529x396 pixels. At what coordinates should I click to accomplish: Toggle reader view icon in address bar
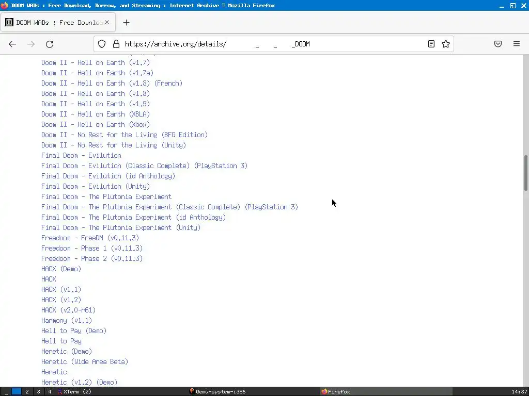tap(431, 44)
